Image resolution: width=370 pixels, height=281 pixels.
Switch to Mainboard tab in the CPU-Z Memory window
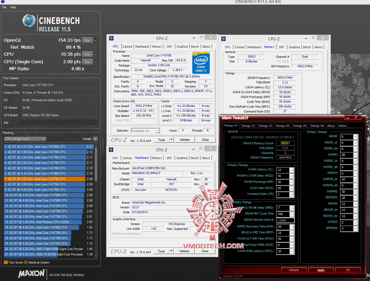point(254,47)
